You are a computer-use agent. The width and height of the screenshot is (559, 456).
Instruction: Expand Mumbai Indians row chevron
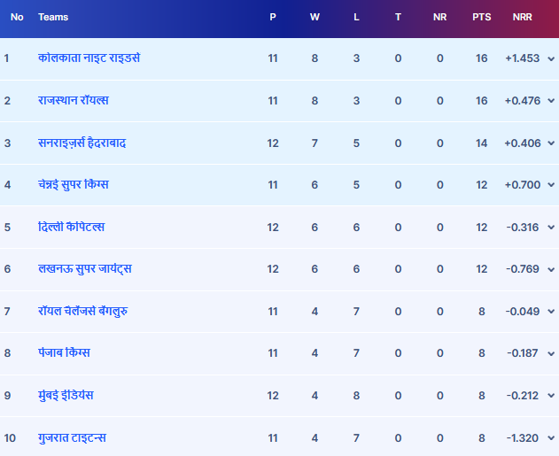click(551, 396)
